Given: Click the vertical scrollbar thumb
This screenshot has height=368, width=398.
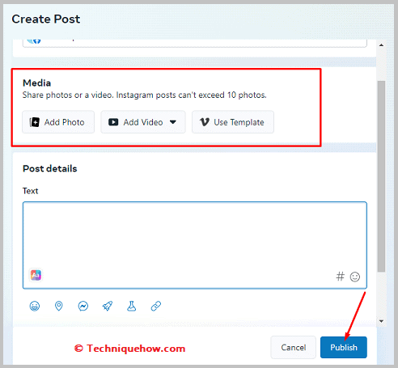Looking at the screenshot, I should (381, 176).
